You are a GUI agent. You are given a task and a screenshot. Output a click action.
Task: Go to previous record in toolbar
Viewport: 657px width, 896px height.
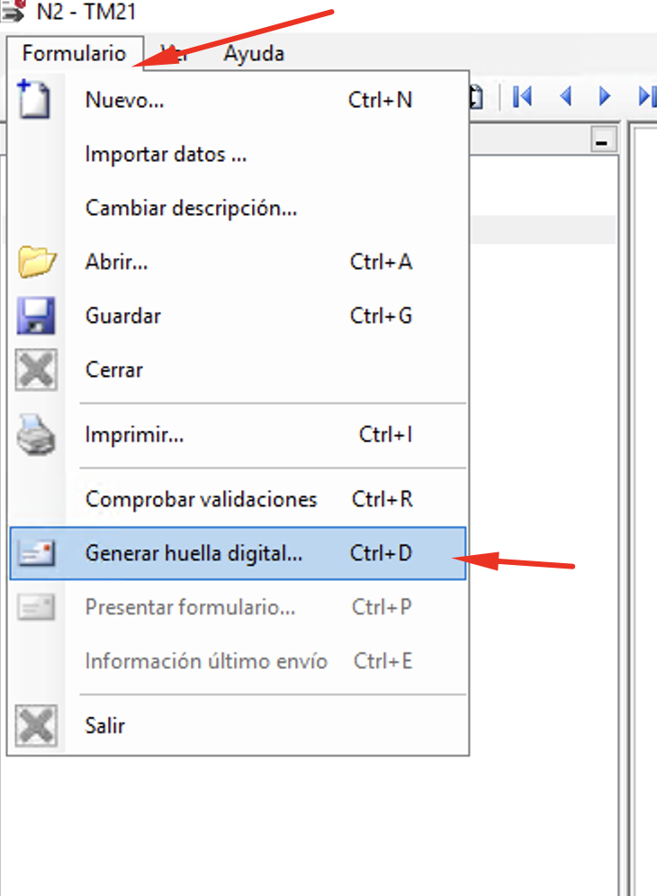(x=566, y=96)
